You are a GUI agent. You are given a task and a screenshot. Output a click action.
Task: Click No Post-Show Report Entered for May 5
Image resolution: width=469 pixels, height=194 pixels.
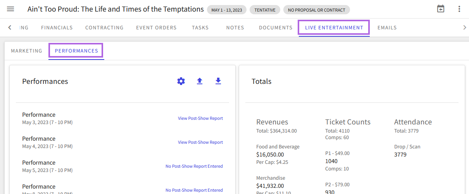click(194, 166)
